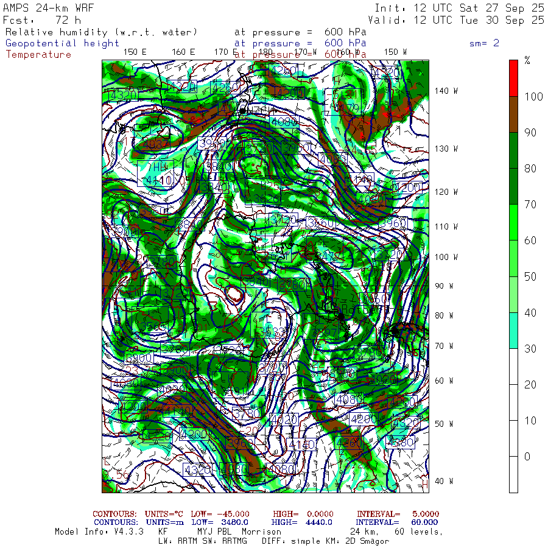Select the red 'Temperature' legend label
This screenshot has width=548, height=548.
click(38, 54)
